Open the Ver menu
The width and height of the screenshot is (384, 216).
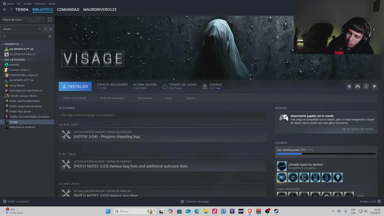coord(19,4)
